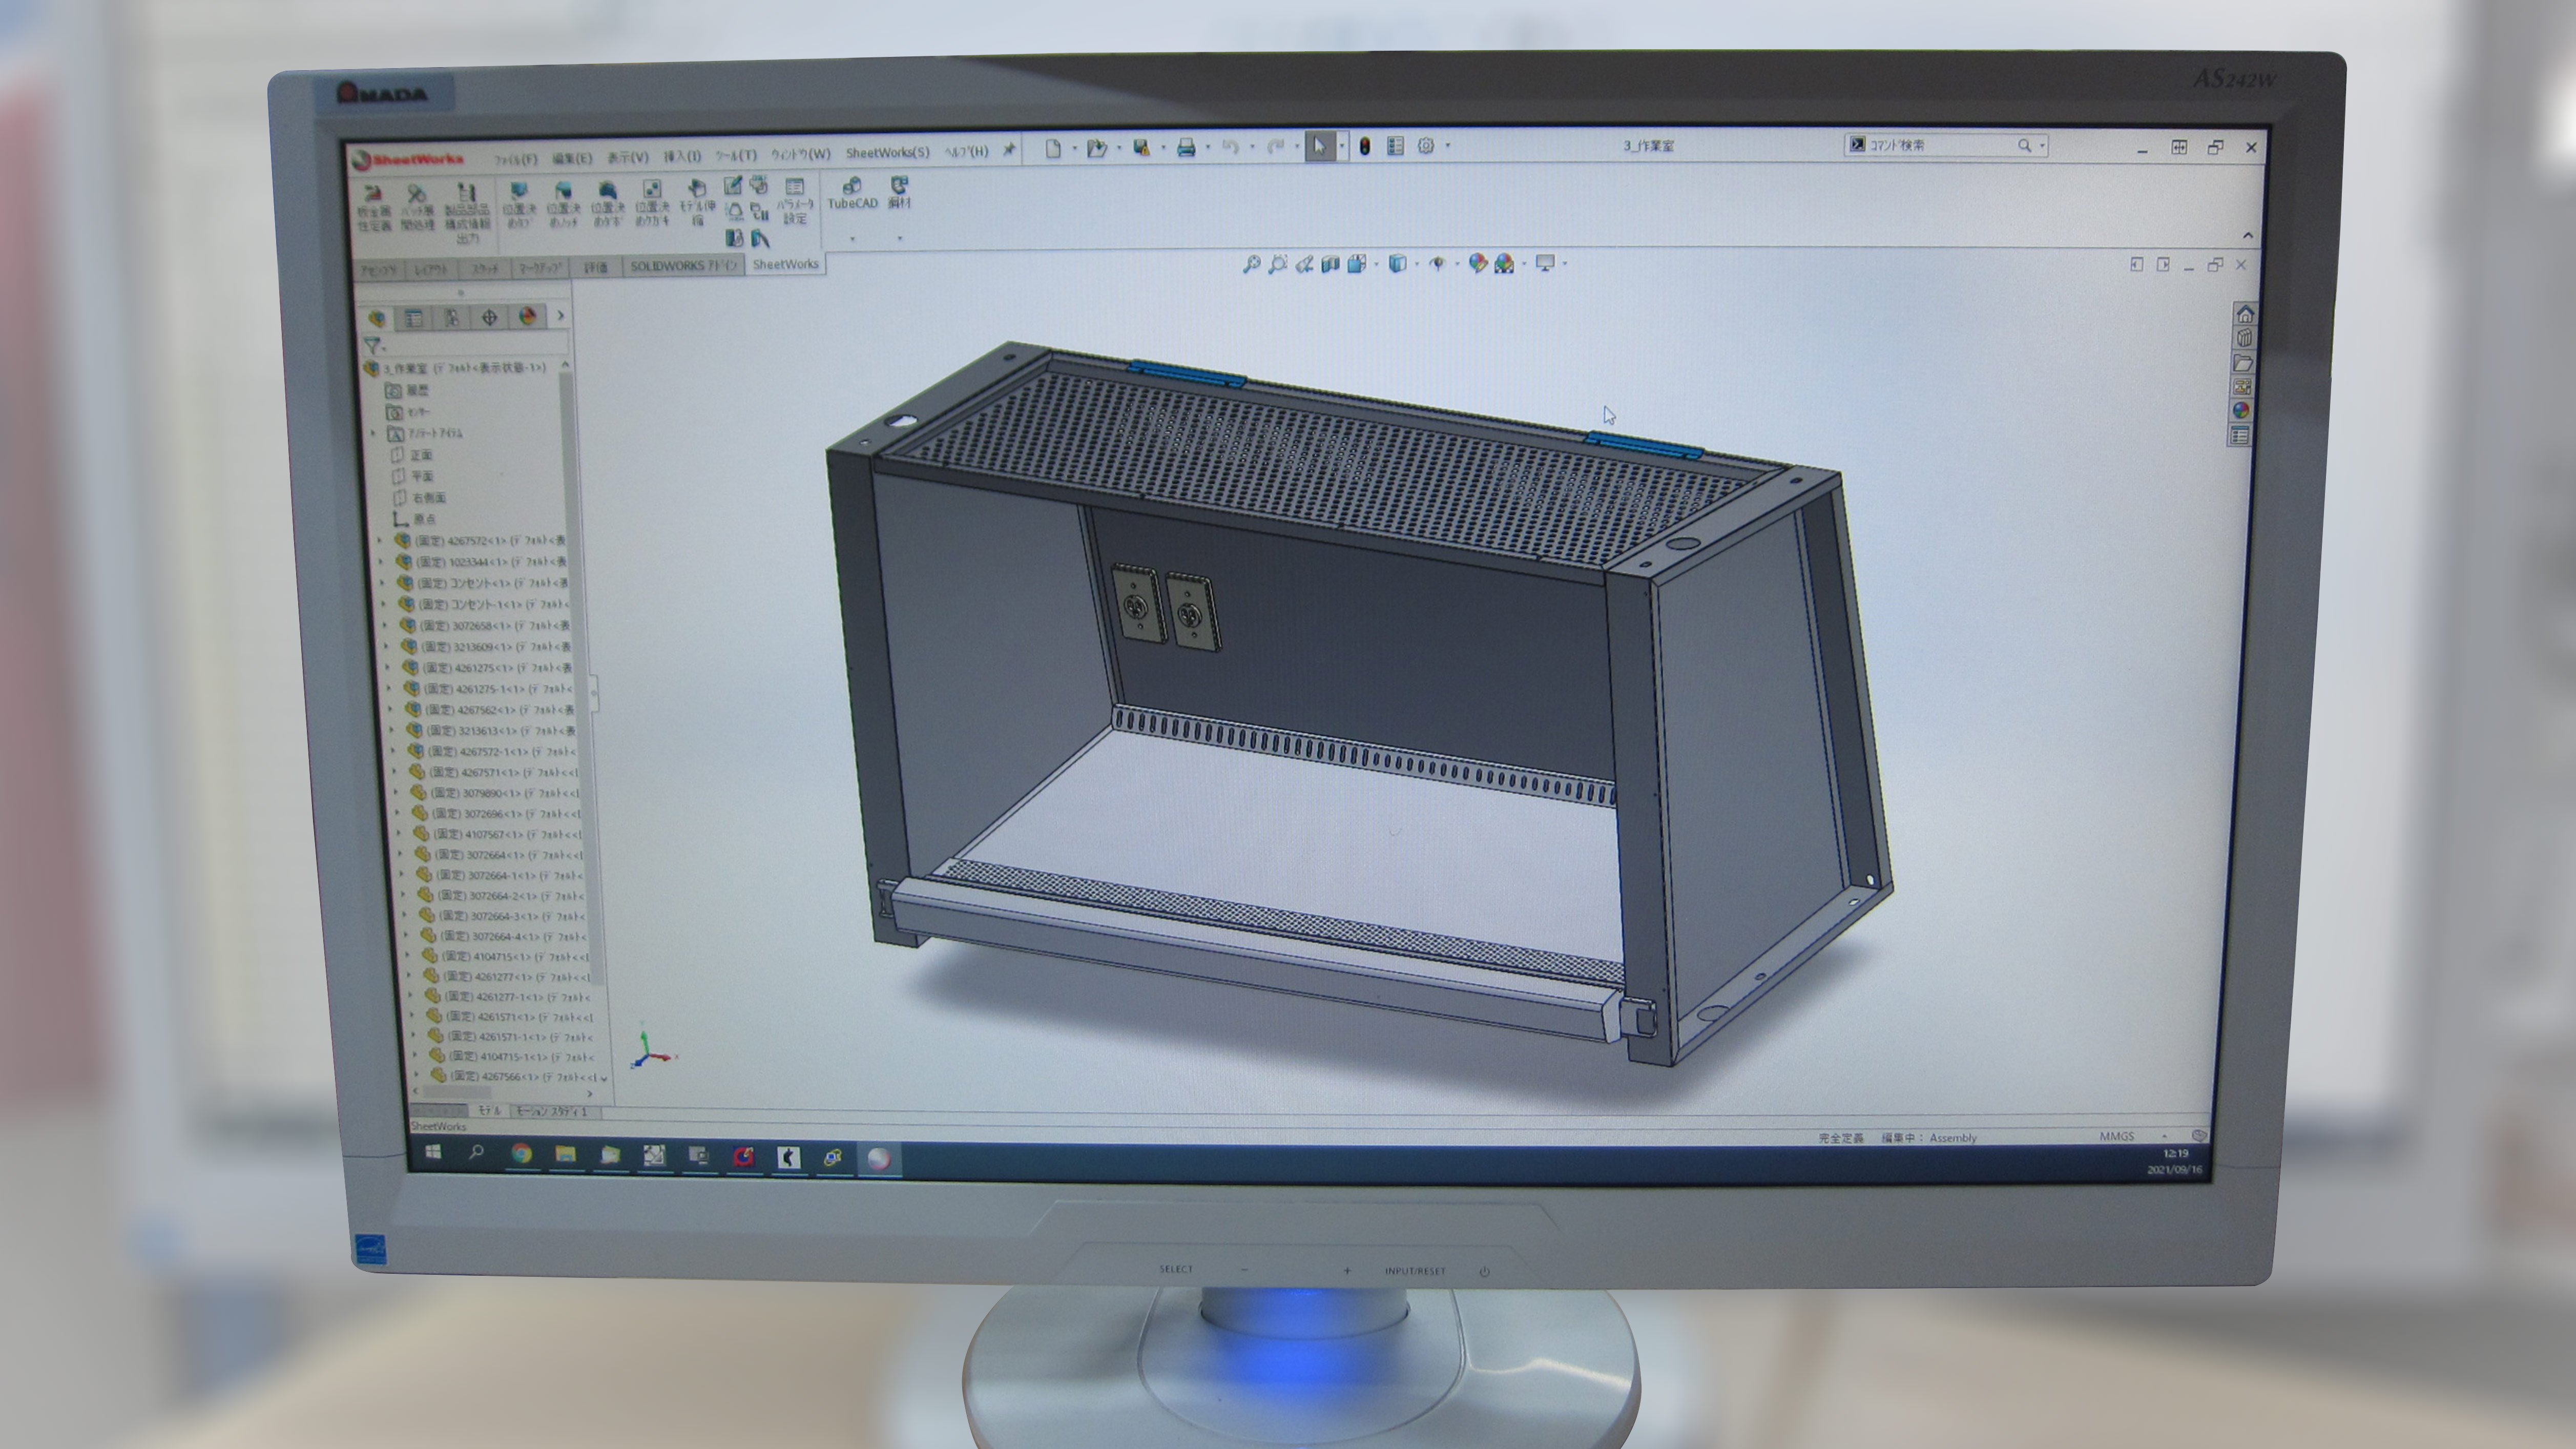Screen dimensions: 2576x1449
Task: Open dropdown arrow under TubeCAD
Action: [x=853, y=239]
